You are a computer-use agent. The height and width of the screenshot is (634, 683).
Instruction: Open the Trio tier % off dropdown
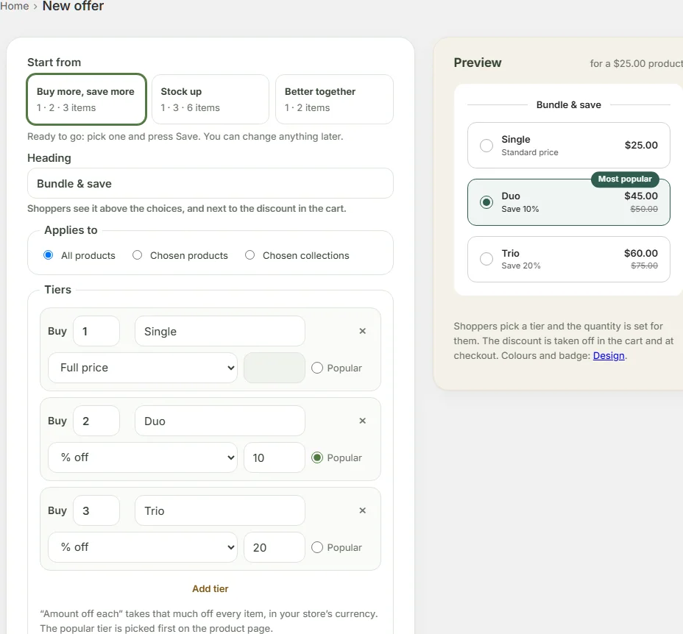[x=143, y=547]
